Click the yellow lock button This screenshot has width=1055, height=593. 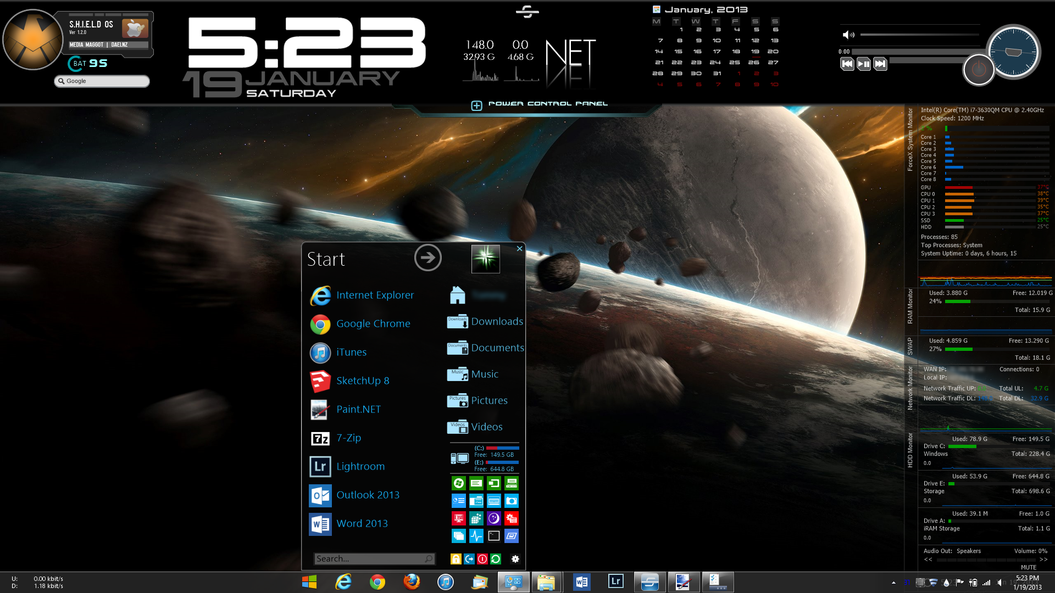coord(456,559)
